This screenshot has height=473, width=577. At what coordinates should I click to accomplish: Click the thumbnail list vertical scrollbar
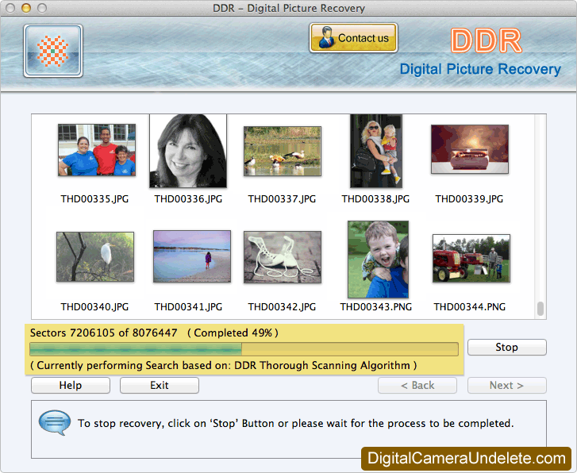coord(540,216)
